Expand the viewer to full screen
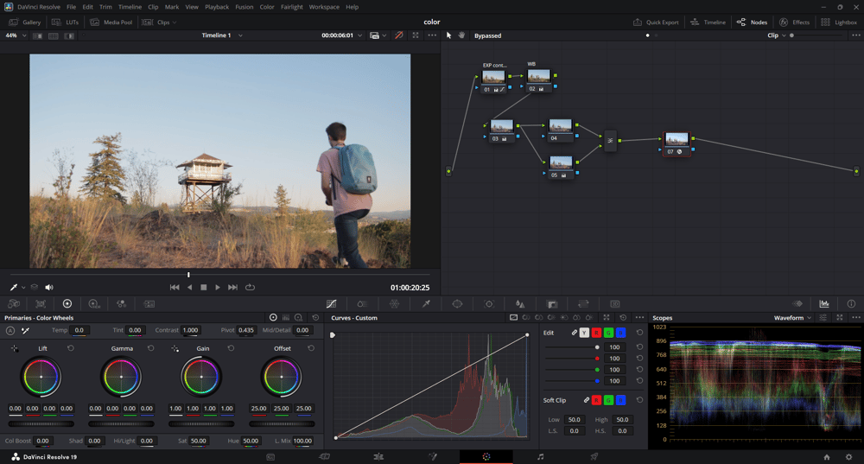 pos(416,35)
